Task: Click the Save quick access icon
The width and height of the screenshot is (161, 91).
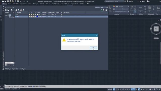Action: [x=8, y=1]
